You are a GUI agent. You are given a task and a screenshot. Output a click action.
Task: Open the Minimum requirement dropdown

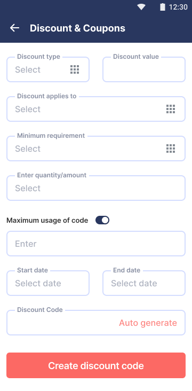(x=96, y=148)
